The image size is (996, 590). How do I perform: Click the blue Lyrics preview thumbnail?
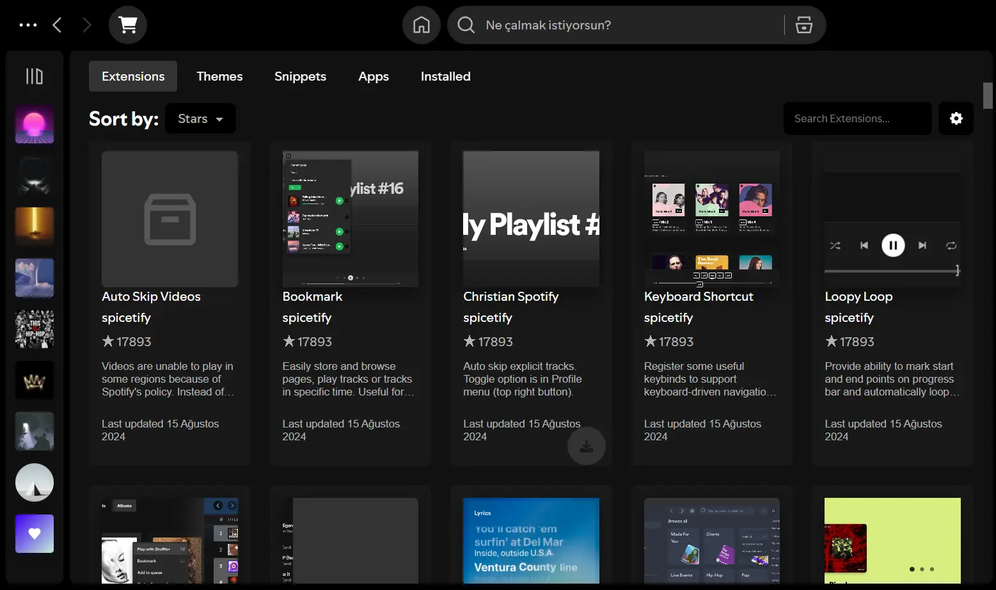tap(531, 541)
